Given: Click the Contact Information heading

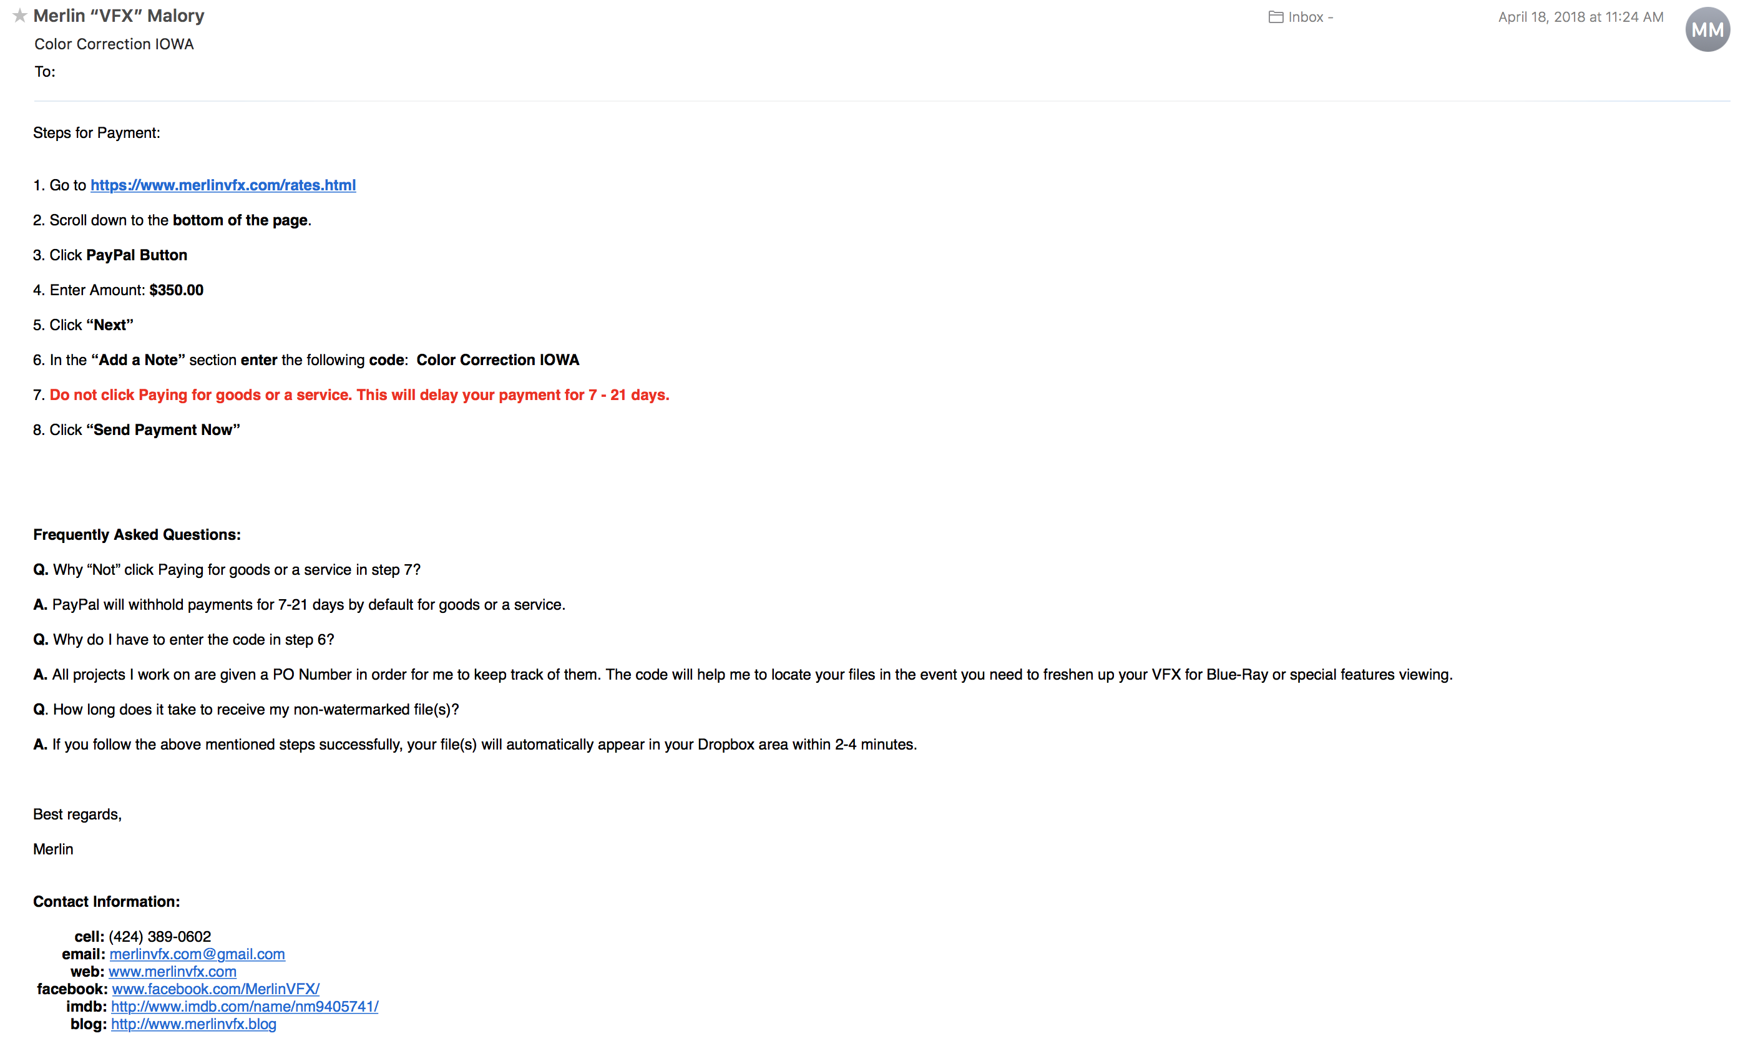Looking at the screenshot, I should pos(106,901).
